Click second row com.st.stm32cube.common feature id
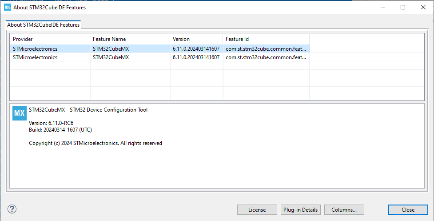 coord(266,57)
